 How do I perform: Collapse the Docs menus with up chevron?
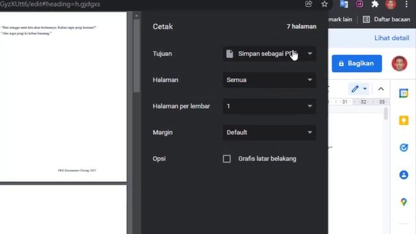point(381,89)
